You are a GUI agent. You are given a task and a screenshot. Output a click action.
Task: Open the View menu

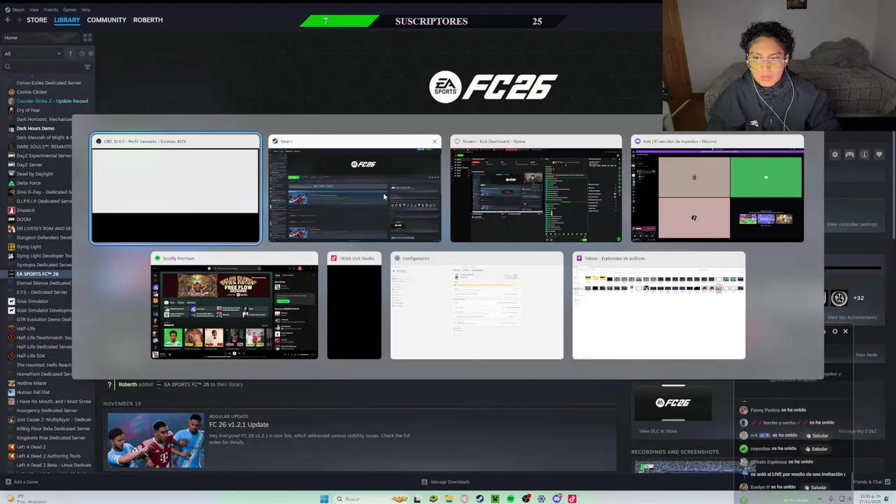[x=34, y=10]
